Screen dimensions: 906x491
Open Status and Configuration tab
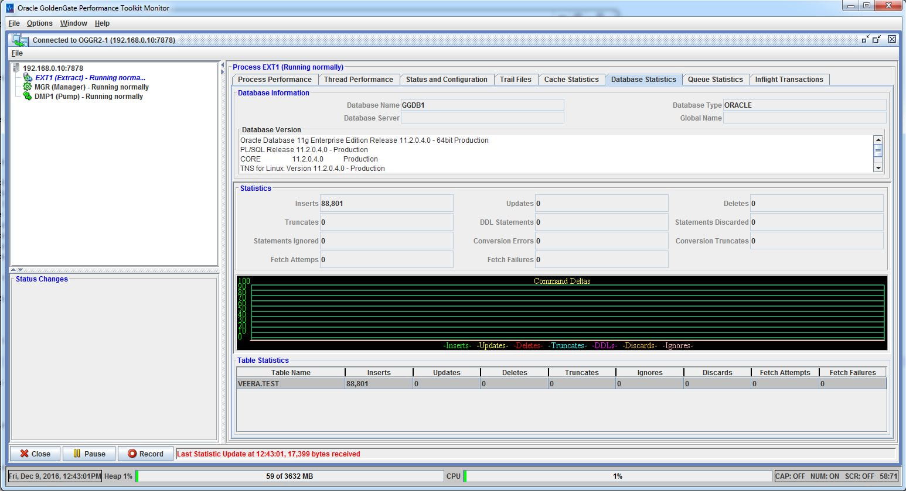pos(447,80)
